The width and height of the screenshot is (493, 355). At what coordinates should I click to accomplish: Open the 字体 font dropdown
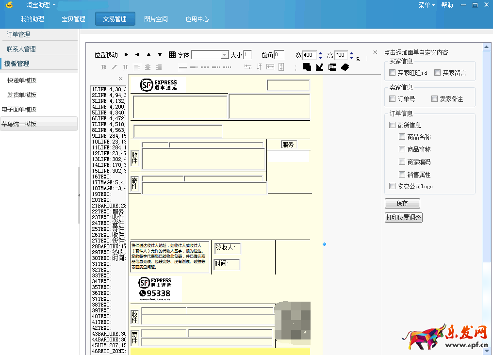(225, 55)
